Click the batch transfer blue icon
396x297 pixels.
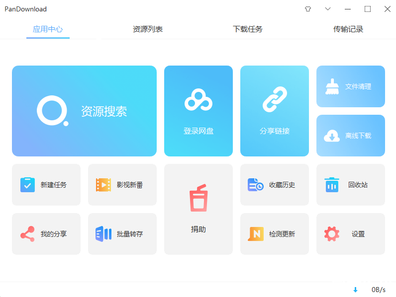click(103, 234)
